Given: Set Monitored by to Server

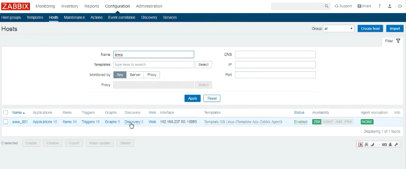Looking at the screenshot, I should coord(135,75).
